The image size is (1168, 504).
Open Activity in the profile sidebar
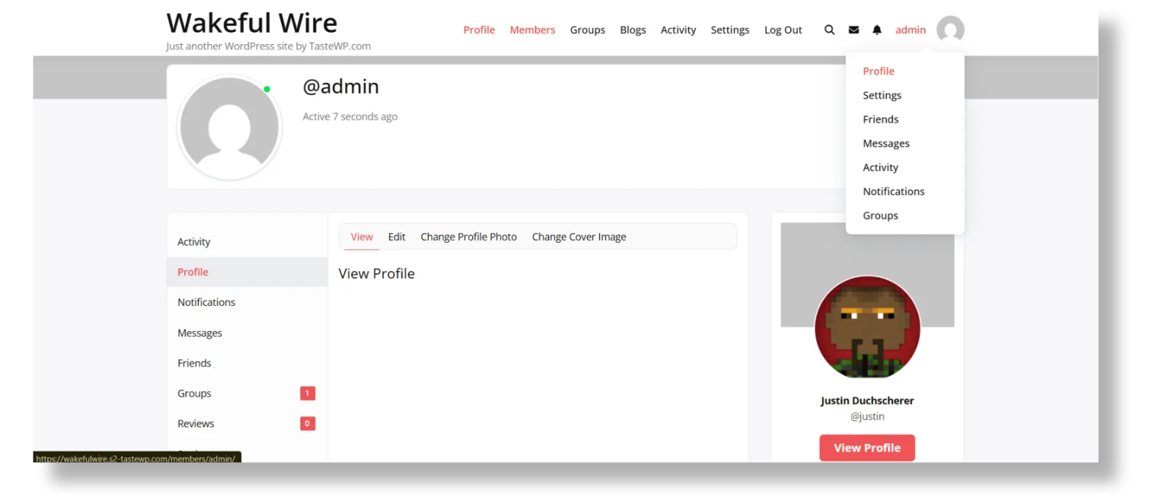click(x=247, y=242)
